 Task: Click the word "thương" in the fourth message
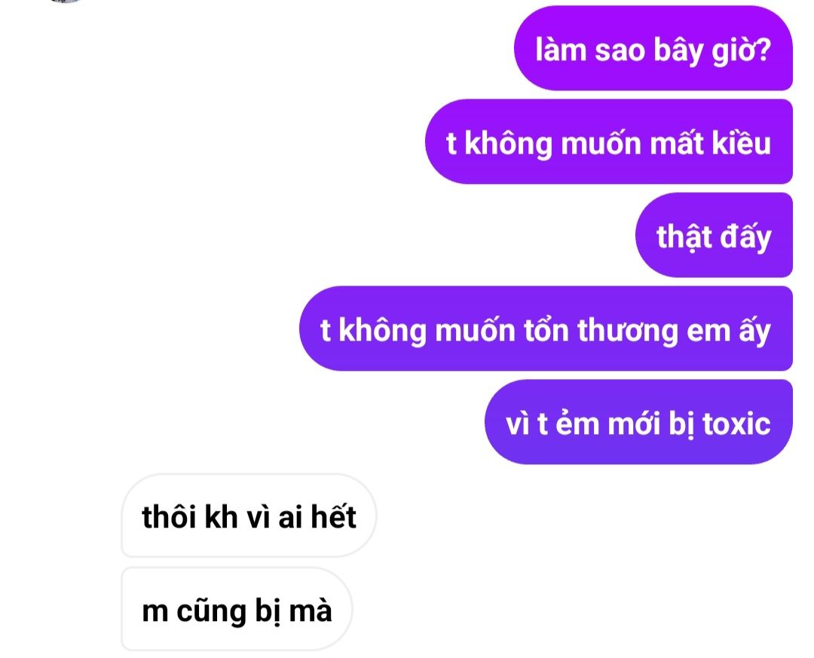[x=627, y=330]
